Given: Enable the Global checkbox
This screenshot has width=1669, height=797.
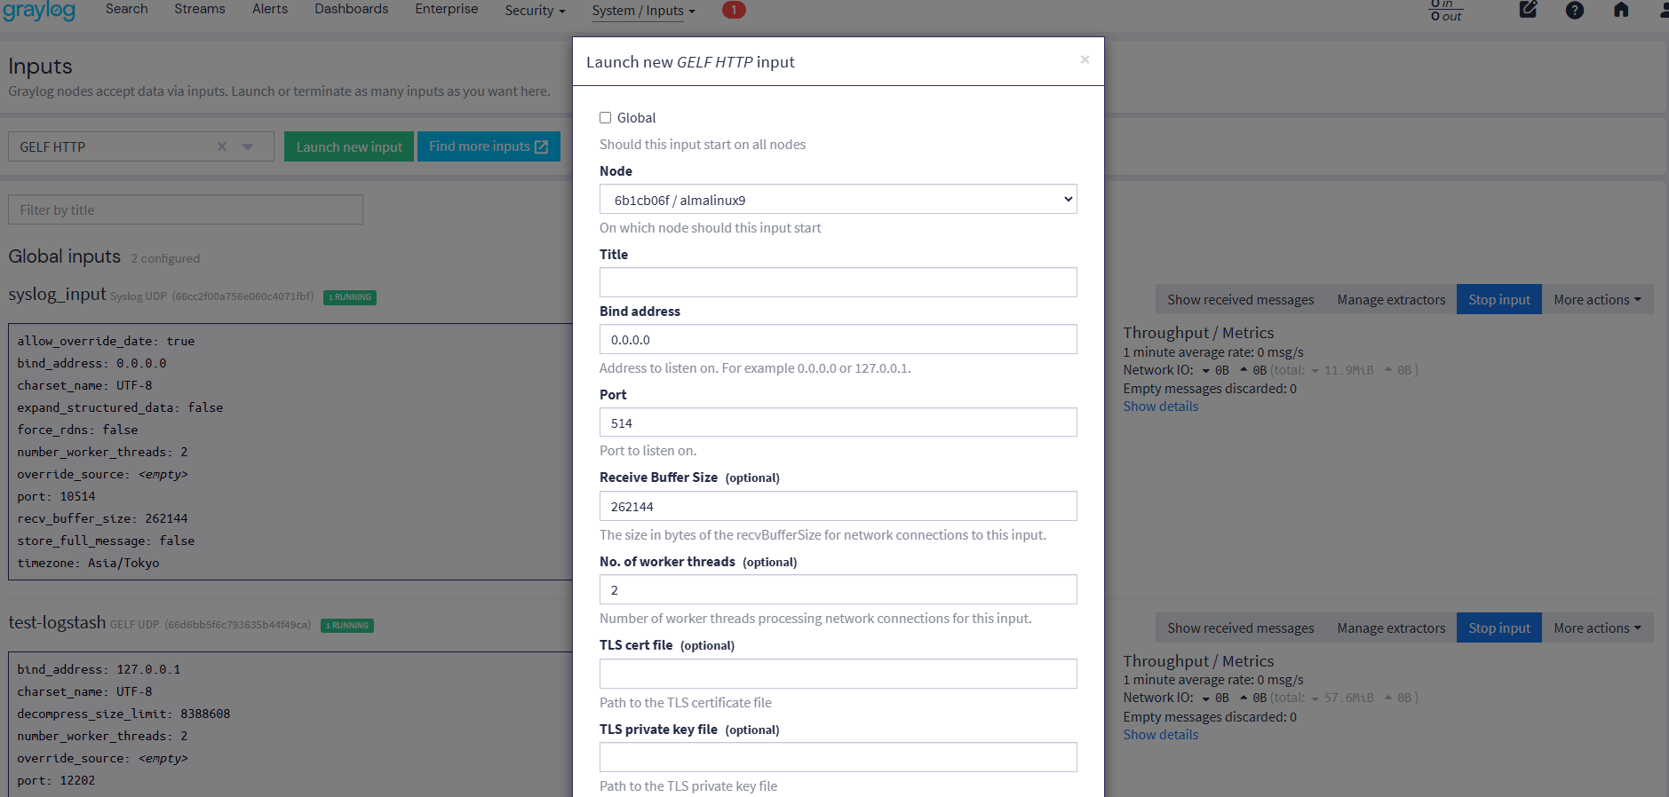Looking at the screenshot, I should click(x=606, y=118).
